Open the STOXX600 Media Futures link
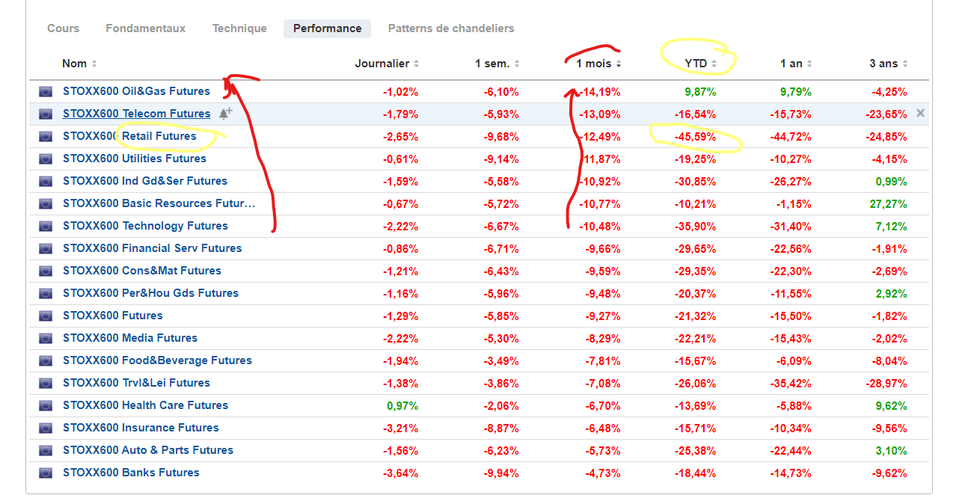Screen dimensions: 977x501 (x=130, y=338)
